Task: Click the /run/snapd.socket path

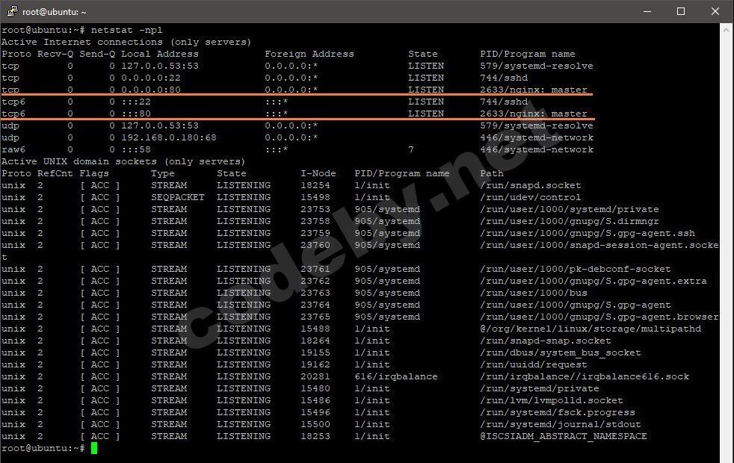Action: [531, 185]
